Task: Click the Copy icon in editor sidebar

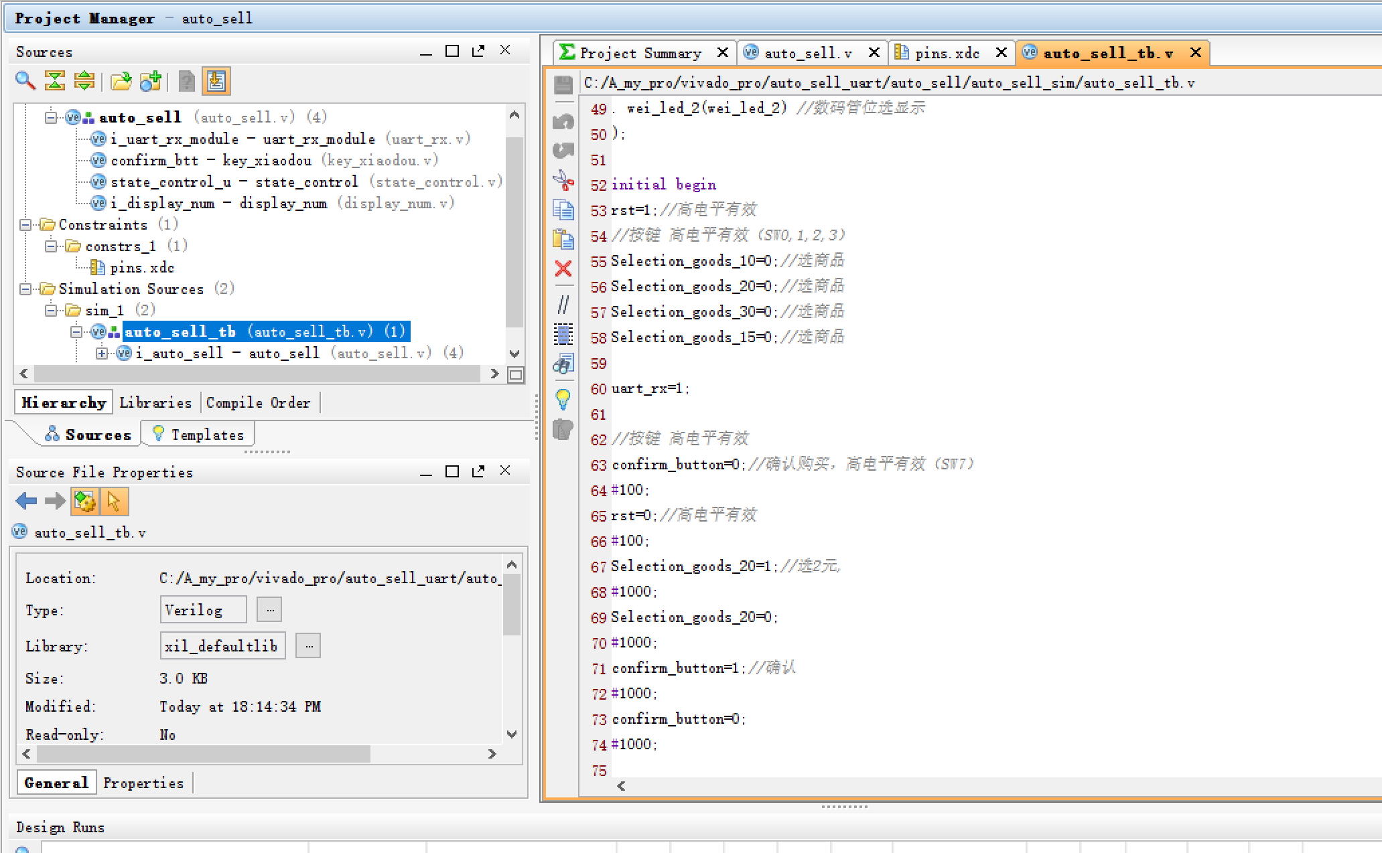Action: click(x=563, y=210)
